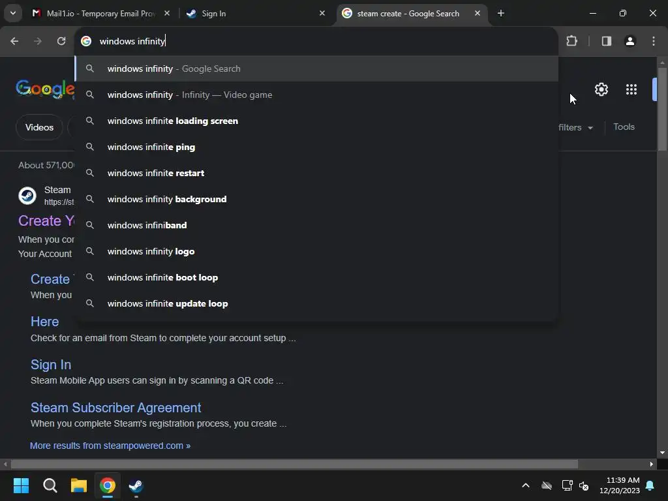The image size is (668, 501).
Task: Pick suggestion windows infinite boot loop
Action: [x=316, y=277]
